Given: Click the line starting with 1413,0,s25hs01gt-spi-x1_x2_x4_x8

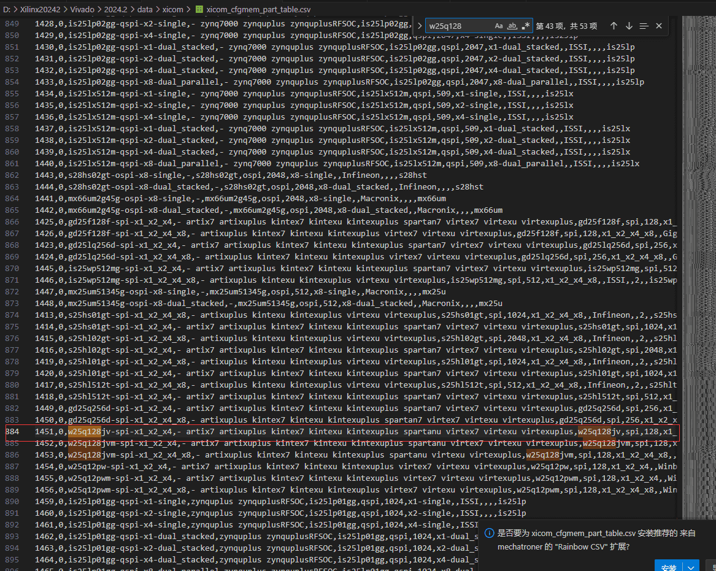Looking at the screenshot, I should [x=356, y=315].
